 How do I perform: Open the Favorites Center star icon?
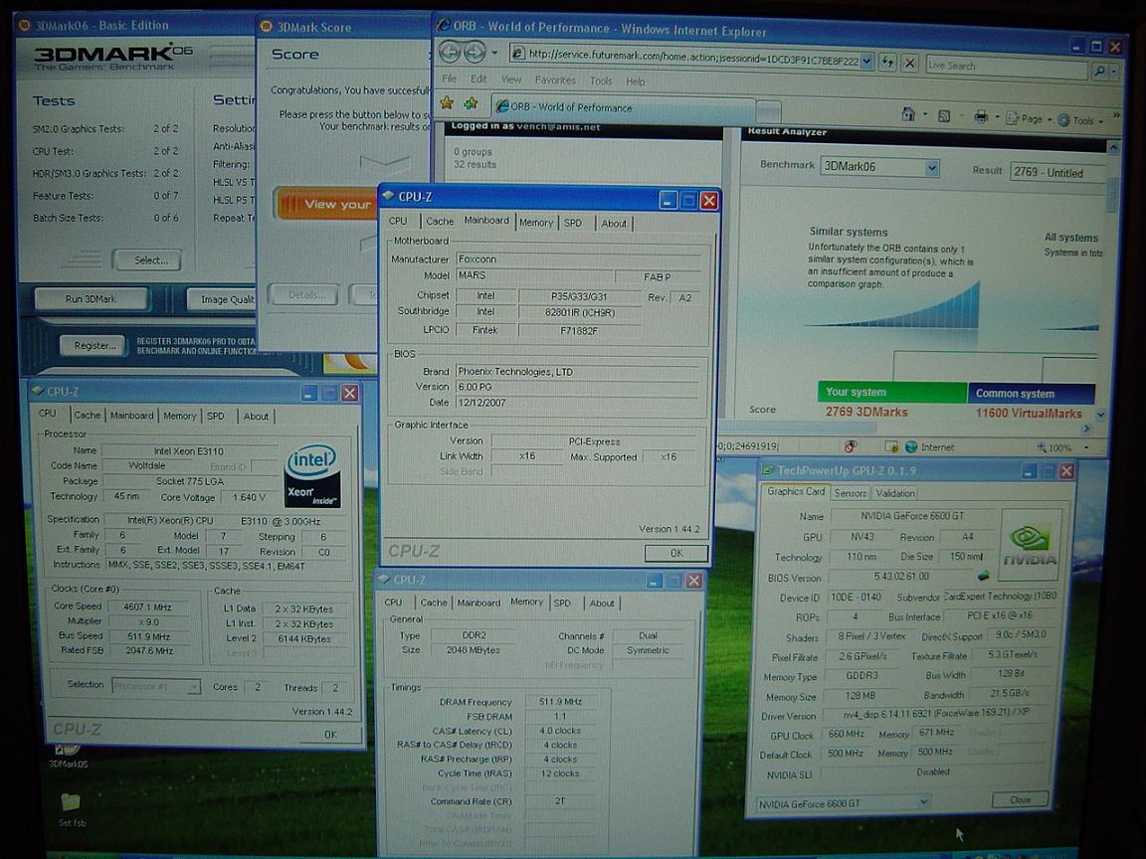447,103
